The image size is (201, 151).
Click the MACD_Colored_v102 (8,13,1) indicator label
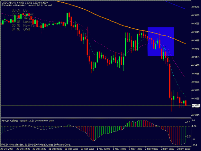tap(28, 121)
